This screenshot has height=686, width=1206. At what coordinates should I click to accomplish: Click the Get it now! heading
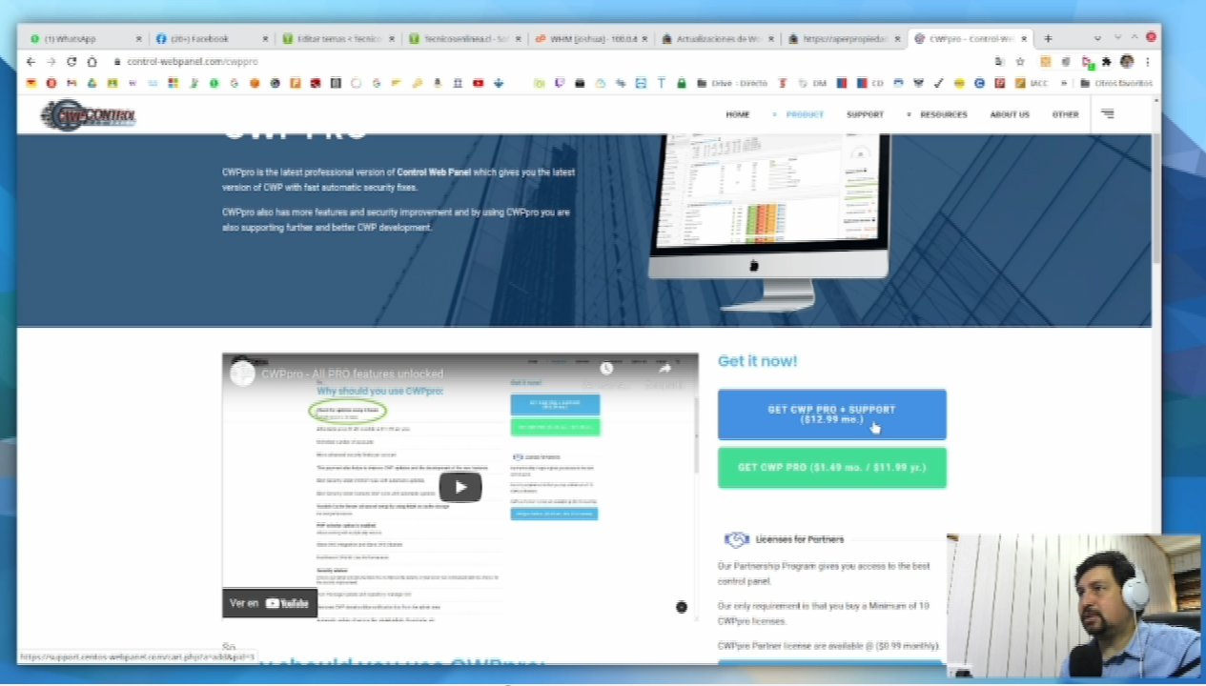pyautogui.click(x=758, y=361)
